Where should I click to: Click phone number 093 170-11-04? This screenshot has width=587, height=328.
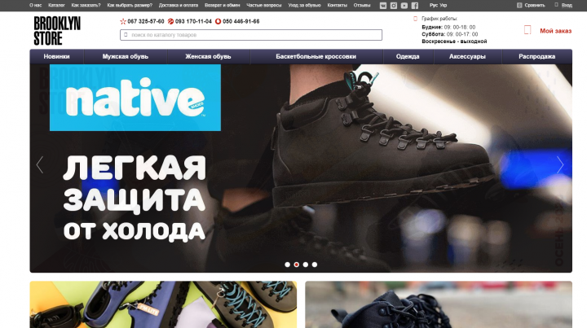click(x=193, y=21)
